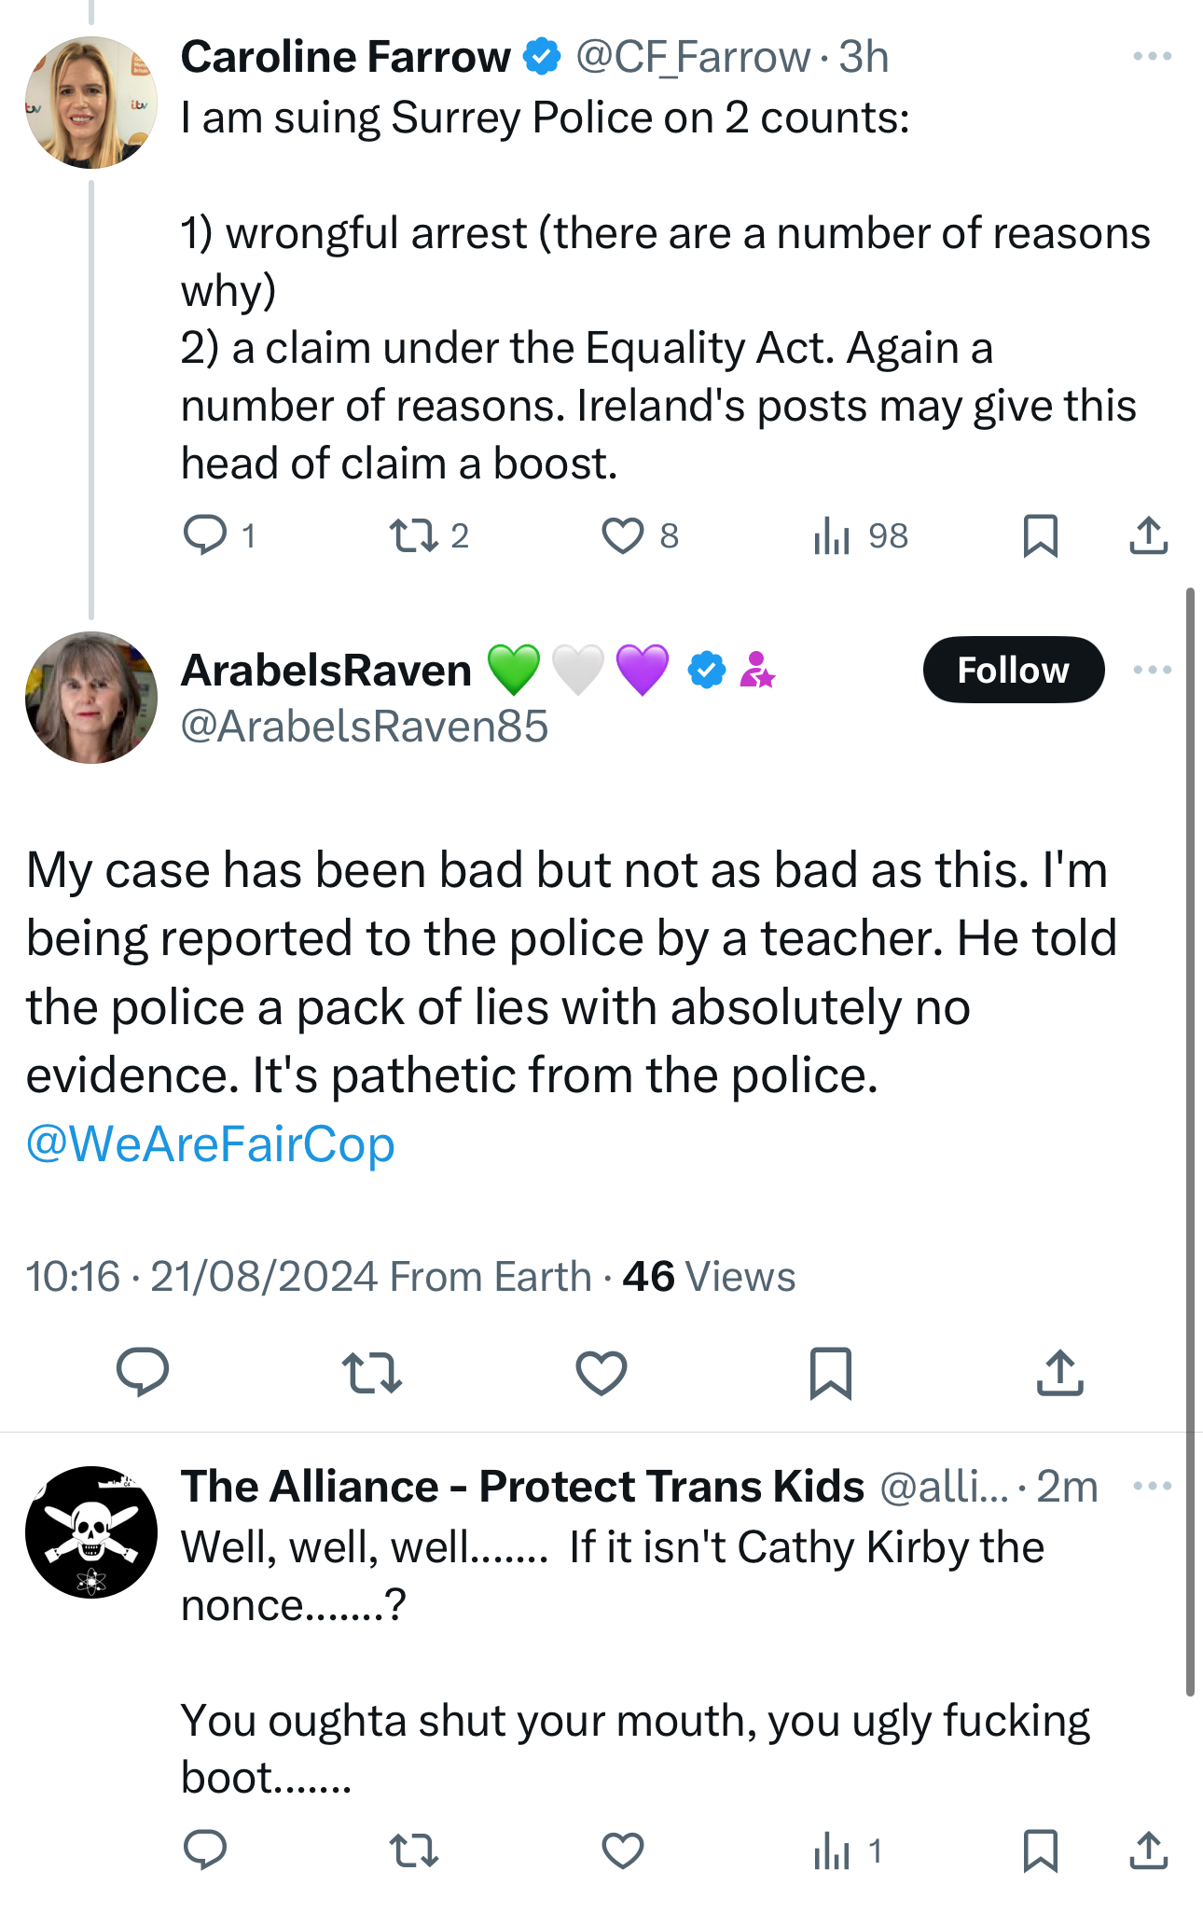
Task: Bookmark ArabelsRaven's main tweet
Action: (830, 1372)
